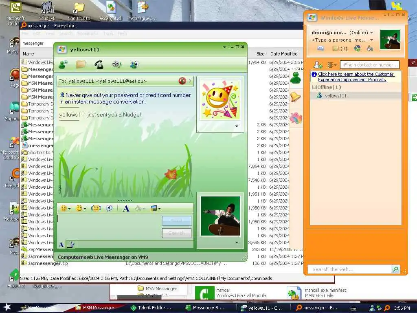Click the color scheme paintbrush in Messenger
This screenshot has height=313, width=417.
(370, 48)
